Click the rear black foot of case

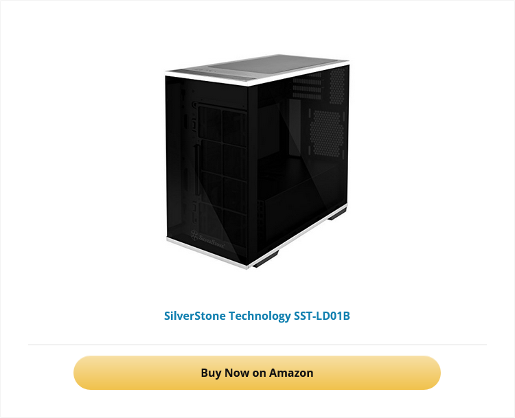coord(337,215)
